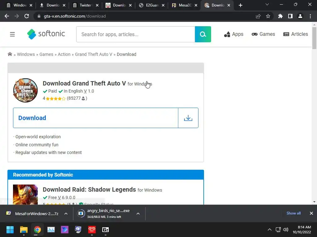Click the address bar URL
The width and height of the screenshot is (317, 237).
(75, 16)
